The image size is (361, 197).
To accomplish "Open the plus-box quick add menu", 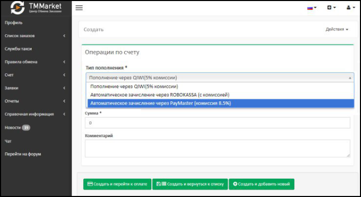I will pos(331,8).
